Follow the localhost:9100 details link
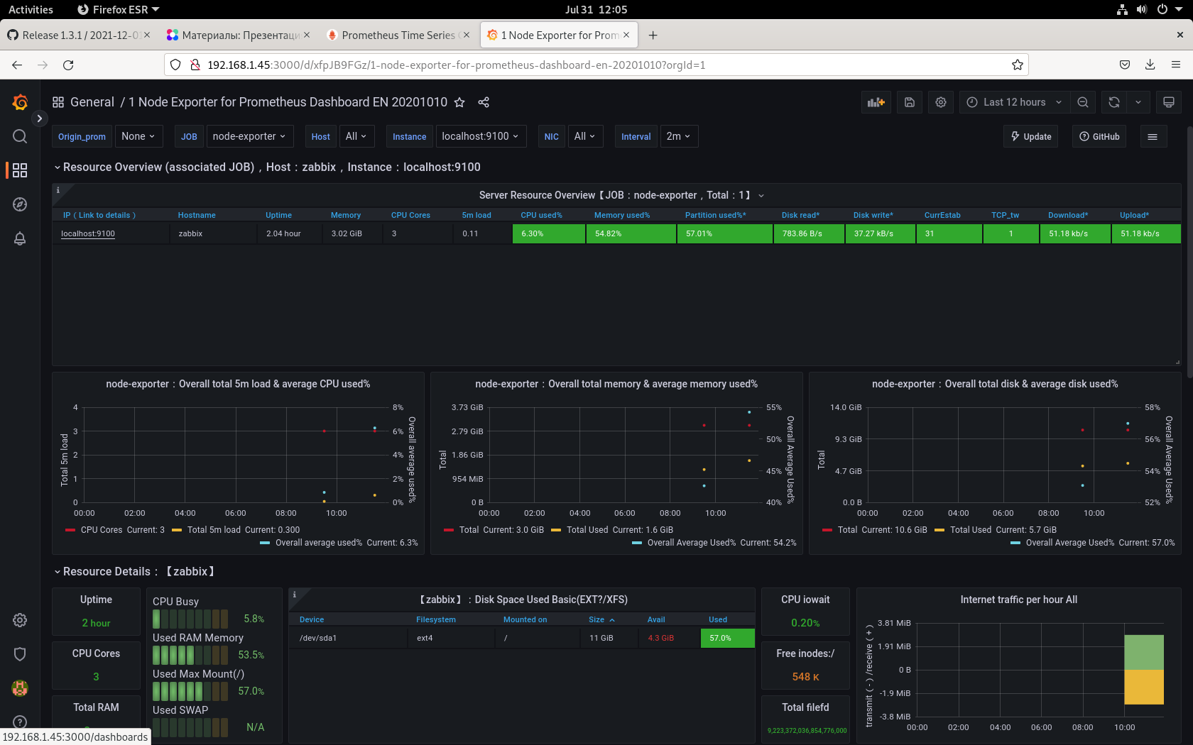This screenshot has width=1193, height=745. click(88, 233)
